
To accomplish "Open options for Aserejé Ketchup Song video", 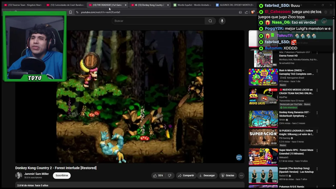I will 317,169.
